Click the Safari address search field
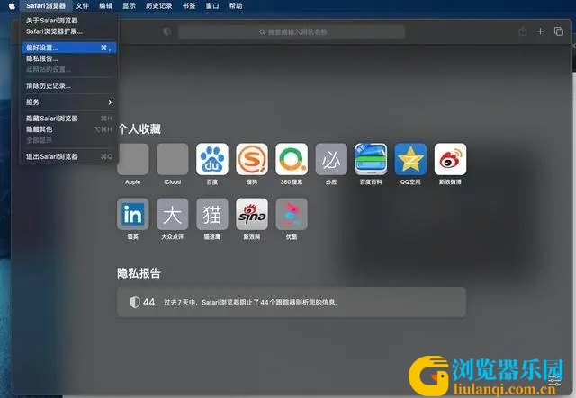The image size is (576, 398). tap(292, 32)
